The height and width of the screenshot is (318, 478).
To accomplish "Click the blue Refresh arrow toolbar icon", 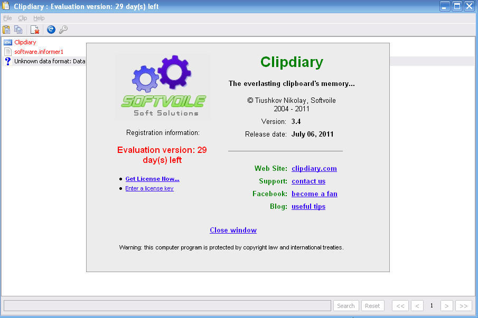I will (51, 30).
